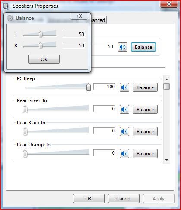Image resolution: width=181 pixels, height=210 pixels.
Task: Open Balance for PC Beep
Action: pos(145,87)
